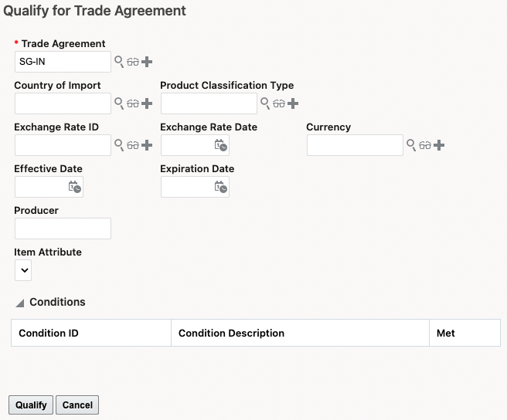Open the Country of Import search lookup
The width and height of the screenshot is (507, 420).
119,103
